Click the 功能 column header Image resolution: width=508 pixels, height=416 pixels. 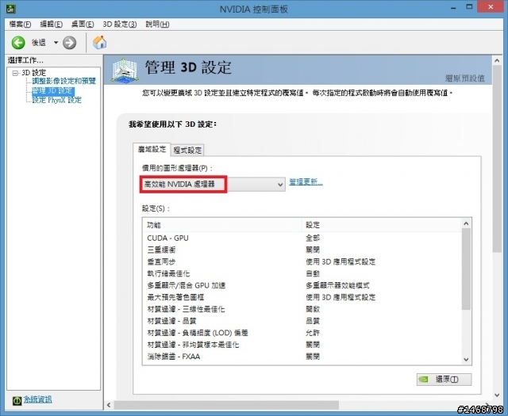click(222, 225)
